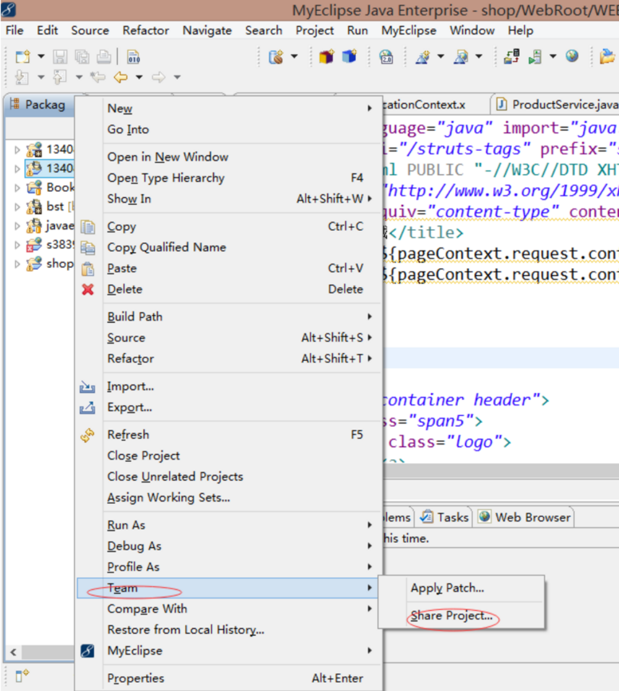The height and width of the screenshot is (691, 619).
Task: Click the Copy icon in the context menu
Action: [x=87, y=226]
